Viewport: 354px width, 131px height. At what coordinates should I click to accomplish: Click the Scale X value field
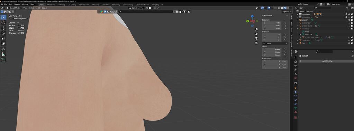tap(272, 49)
